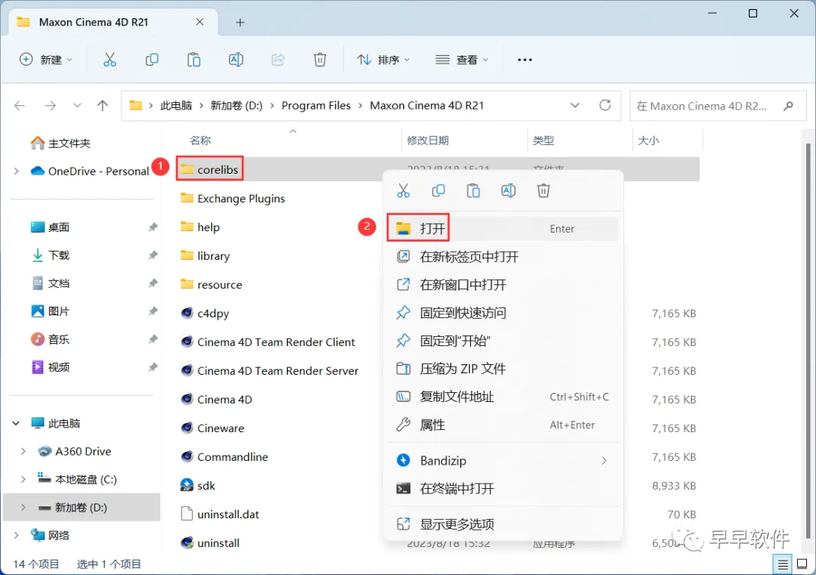
Task: Click the Copy icon in the context menu
Action: coord(438,190)
